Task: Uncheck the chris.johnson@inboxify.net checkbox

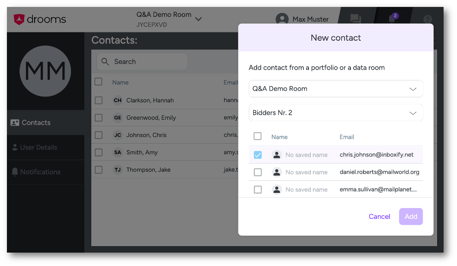Action: point(257,155)
